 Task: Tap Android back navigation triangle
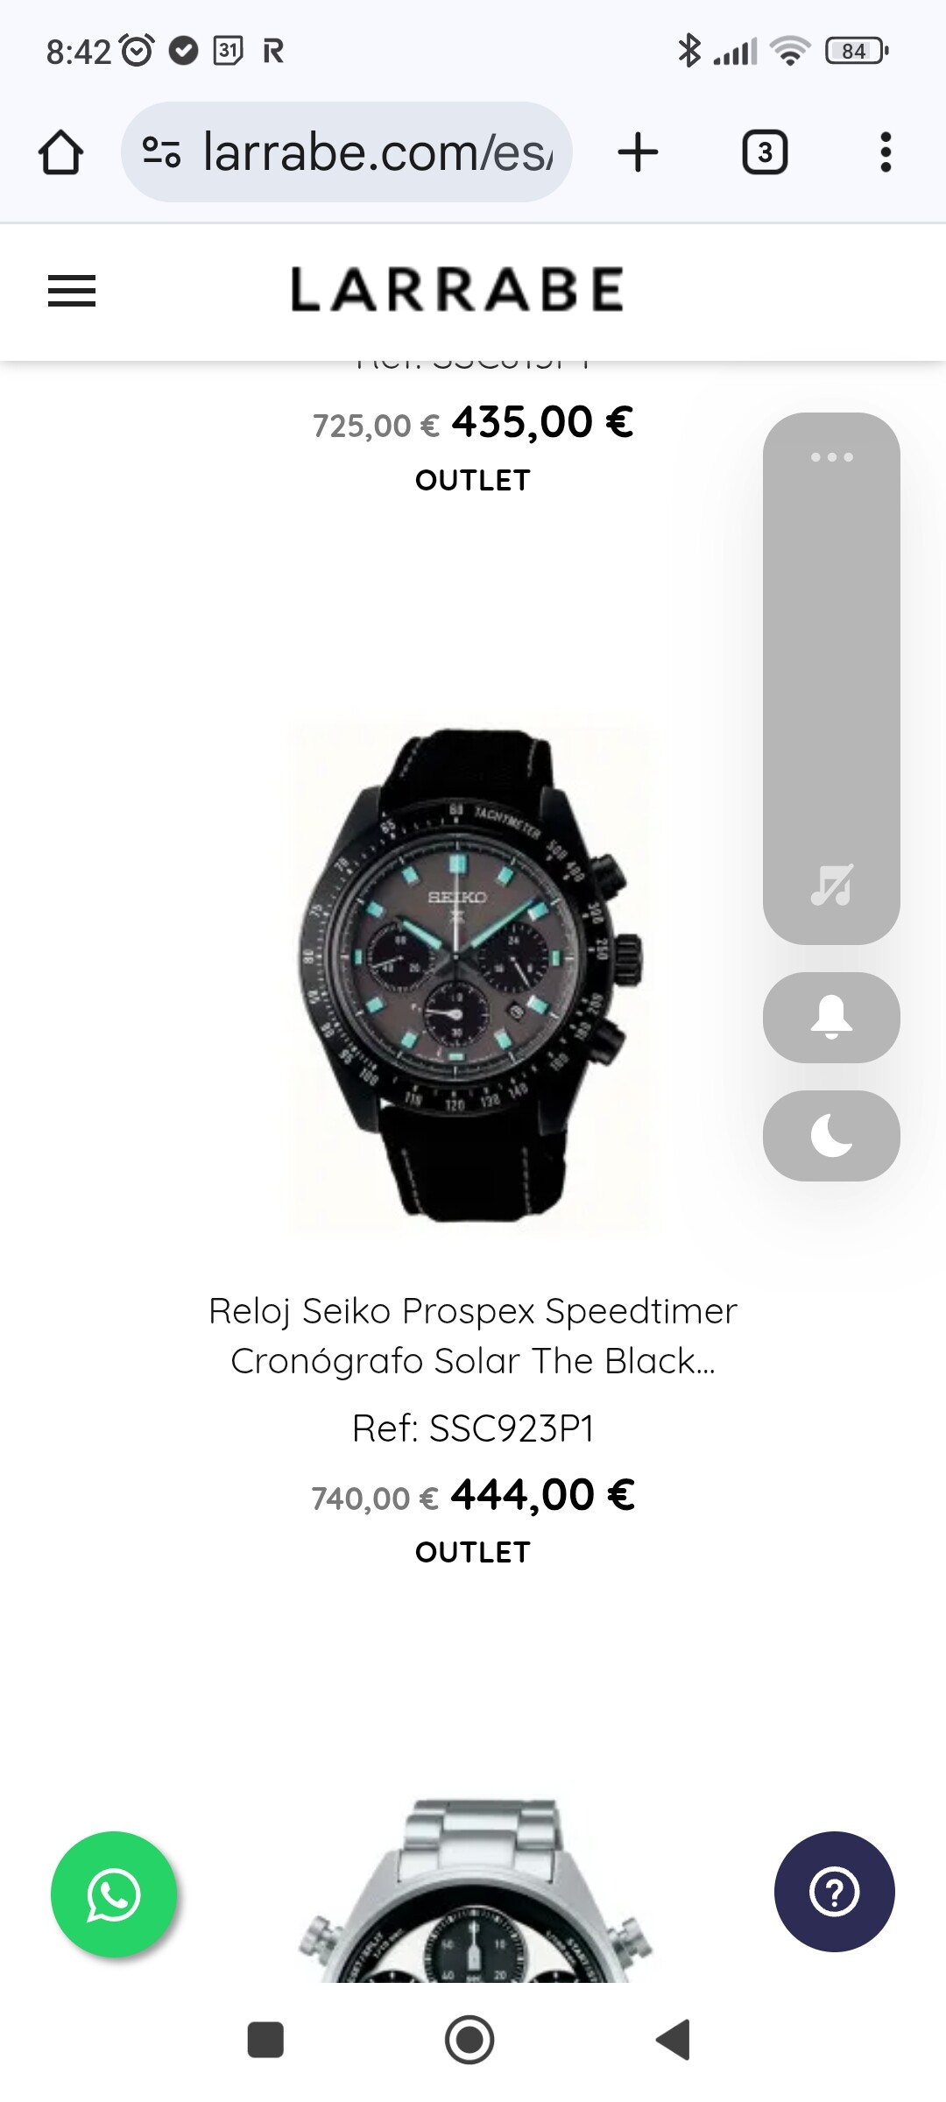(x=674, y=2040)
